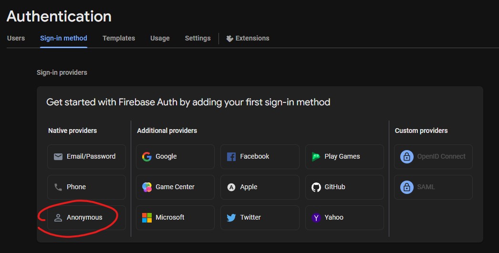
Task: Click the GitHub octocat icon
Action: (x=316, y=187)
